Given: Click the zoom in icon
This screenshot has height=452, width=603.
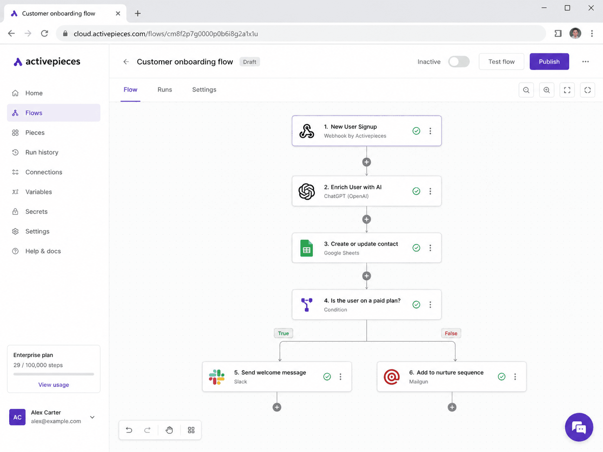Looking at the screenshot, I should 547,90.
